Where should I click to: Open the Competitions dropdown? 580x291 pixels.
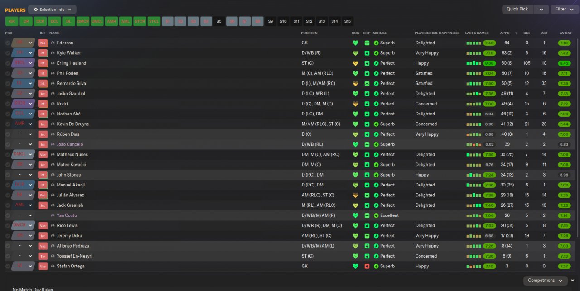pyautogui.click(x=545, y=281)
